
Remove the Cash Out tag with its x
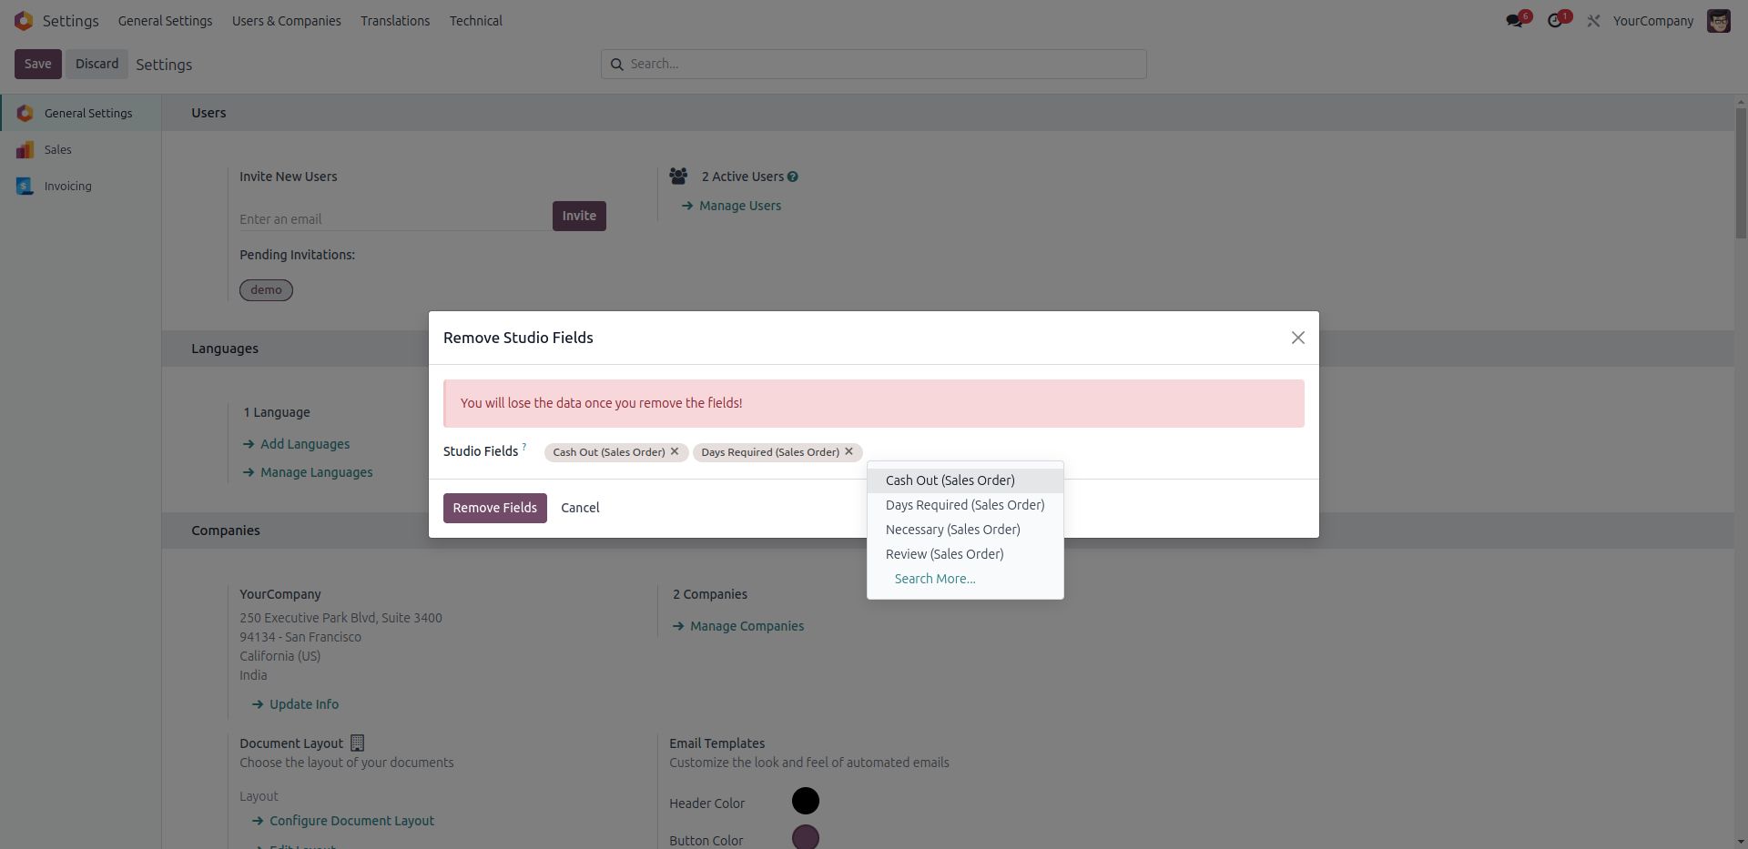675,451
